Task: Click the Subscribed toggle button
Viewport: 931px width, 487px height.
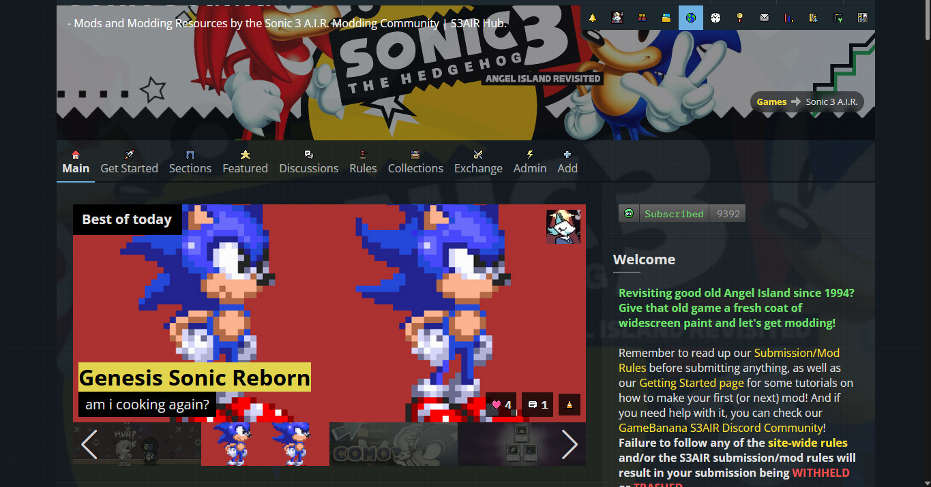Action: pyautogui.click(x=673, y=213)
